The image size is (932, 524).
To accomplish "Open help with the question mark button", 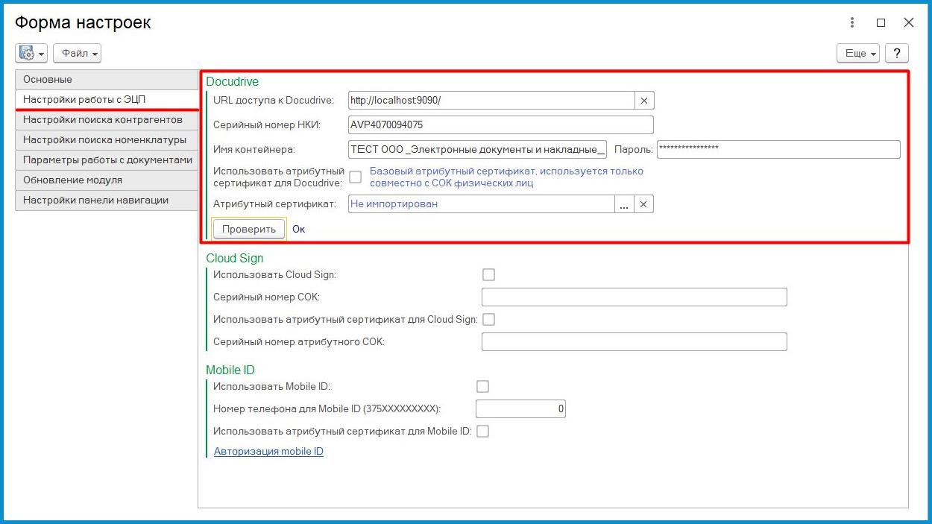I will coord(896,53).
